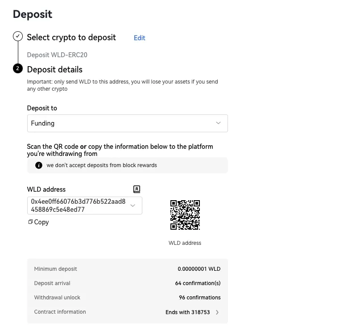Click the step 2 number badge
This screenshot has width=352, height=332.
pos(18,68)
